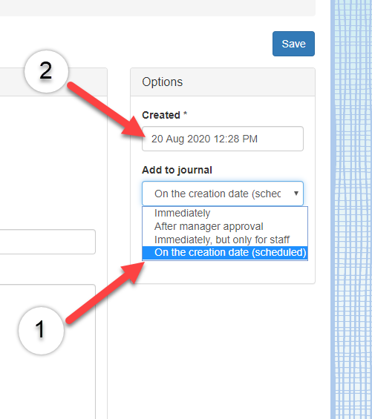Screen dimensions: 372x419
Task: Click inside the large lower-left text box
Action: click(x=48, y=352)
